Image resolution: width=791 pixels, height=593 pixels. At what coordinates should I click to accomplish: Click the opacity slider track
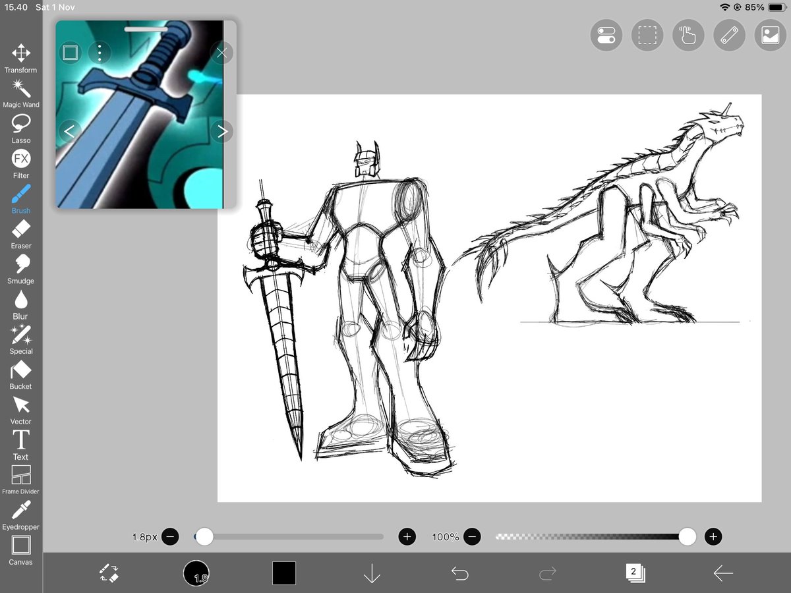click(x=593, y=536)
